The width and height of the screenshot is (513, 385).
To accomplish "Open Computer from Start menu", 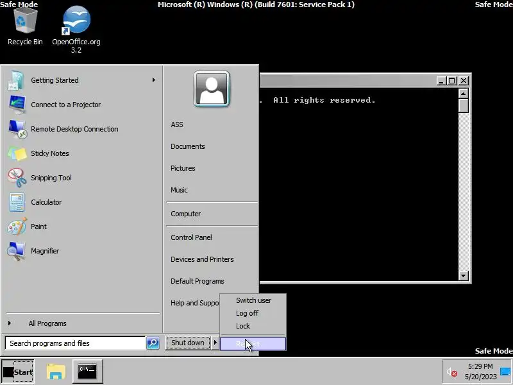I will 185,214.
